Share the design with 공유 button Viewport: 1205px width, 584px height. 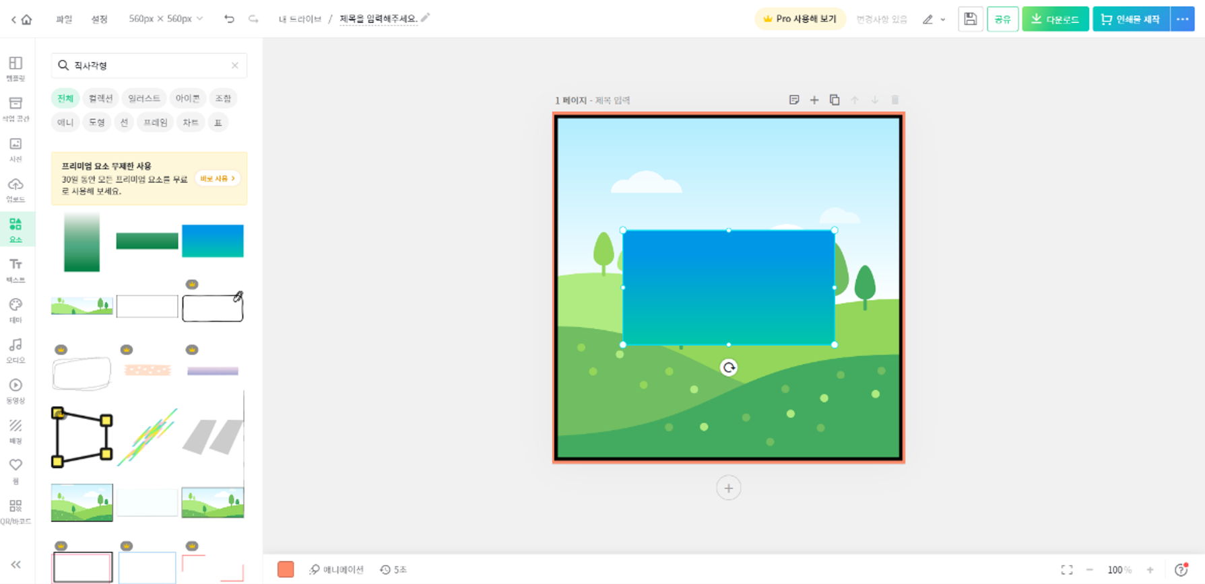tap(1002, 19)
